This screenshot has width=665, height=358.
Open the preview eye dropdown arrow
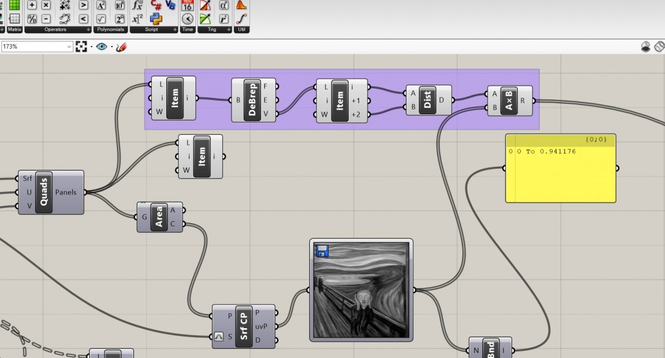(112, 47)
